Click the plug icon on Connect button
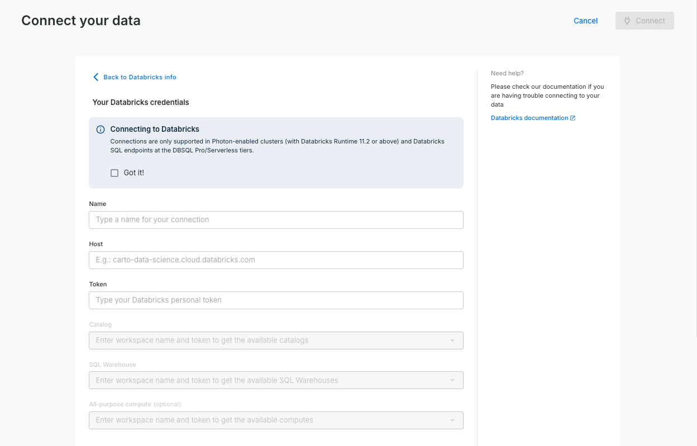This screenshot has height=446, width=697. point(627,21)
